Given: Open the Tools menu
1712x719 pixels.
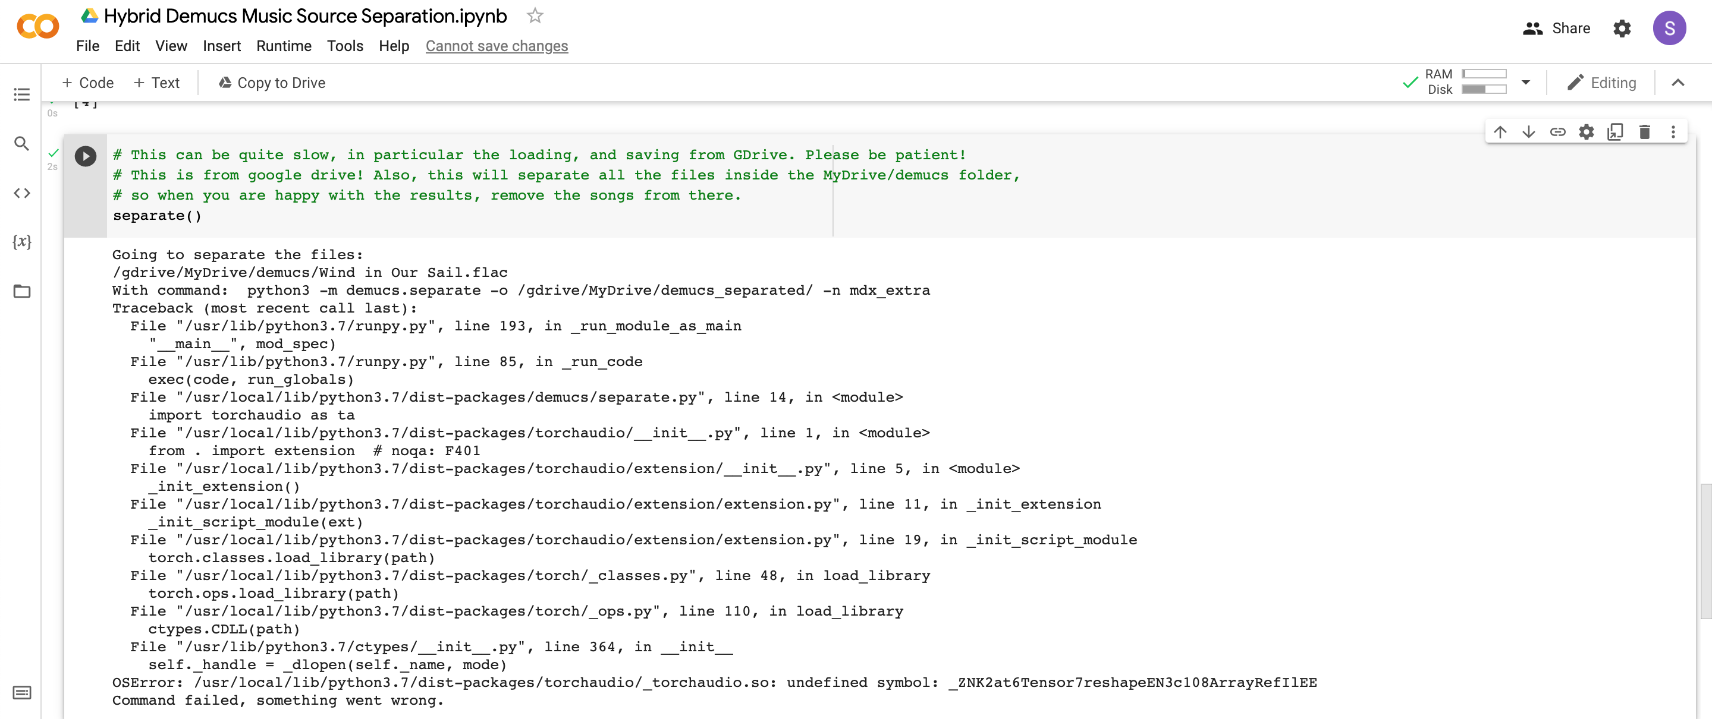Looking at the screenshot, I should [x=345, y=46].
